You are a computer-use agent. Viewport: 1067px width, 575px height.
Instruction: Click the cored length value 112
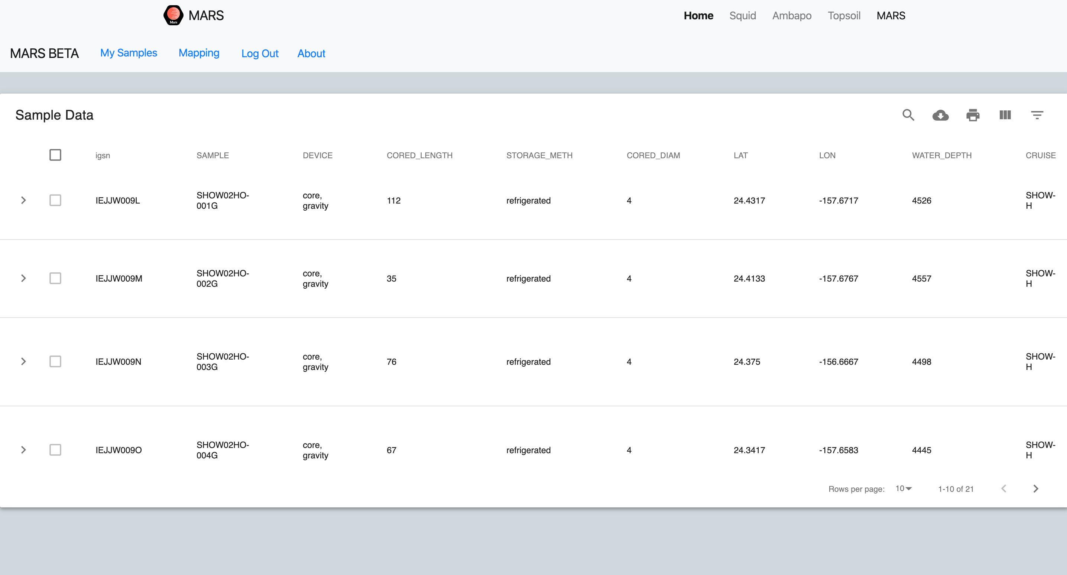click(393, 201)
